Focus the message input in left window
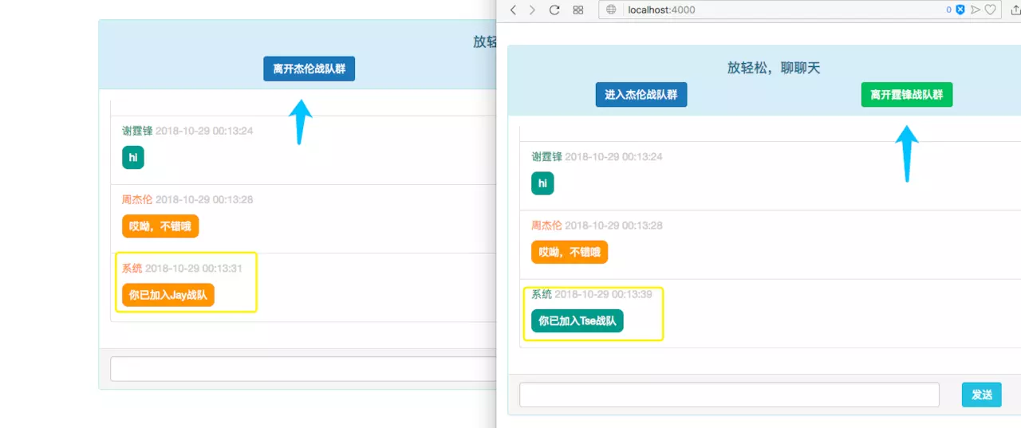This screenshot has height=428, width=1021. [303, 369]
